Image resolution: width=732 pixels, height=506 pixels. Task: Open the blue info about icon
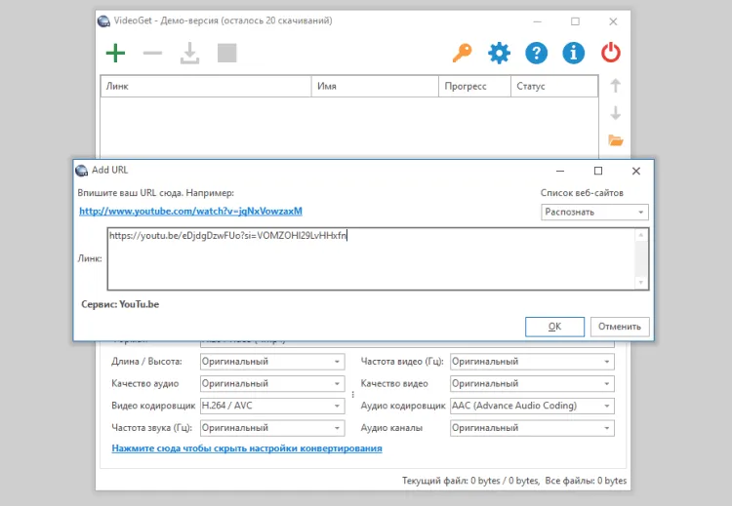pyautogui.click(x=573, y=53)
